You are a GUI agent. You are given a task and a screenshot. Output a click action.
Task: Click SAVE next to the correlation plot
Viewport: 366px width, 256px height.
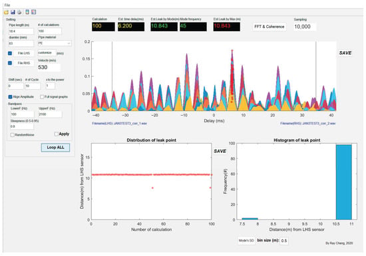click(x=345, y=53)
